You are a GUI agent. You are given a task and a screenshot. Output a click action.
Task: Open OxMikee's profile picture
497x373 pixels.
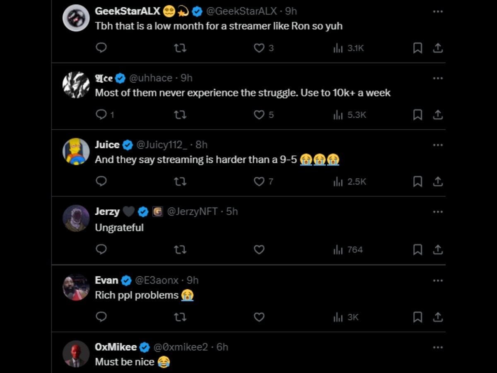click(x=76, y=354)
